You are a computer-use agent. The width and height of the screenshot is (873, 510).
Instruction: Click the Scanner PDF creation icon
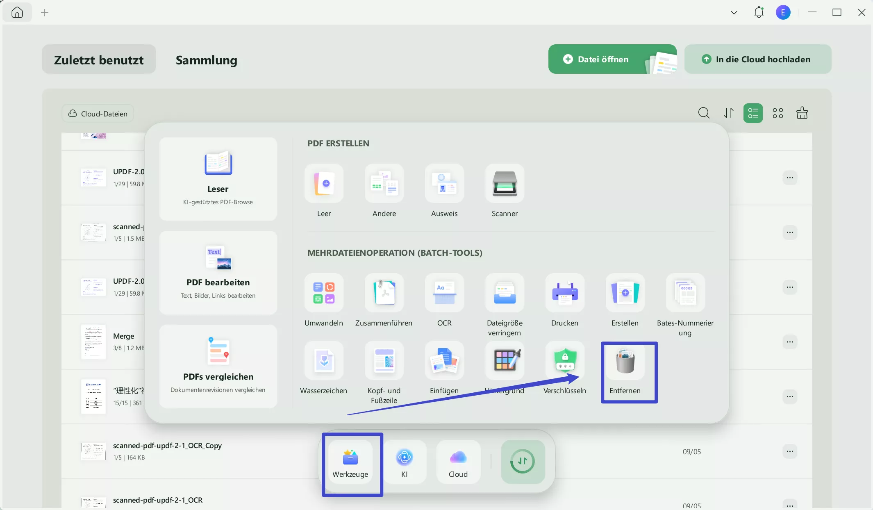tap(505, 184)
